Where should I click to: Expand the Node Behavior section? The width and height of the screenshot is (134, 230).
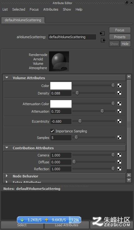click(7, 176)
